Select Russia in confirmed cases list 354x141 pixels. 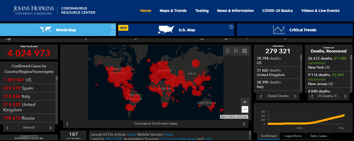coord(28,118)
